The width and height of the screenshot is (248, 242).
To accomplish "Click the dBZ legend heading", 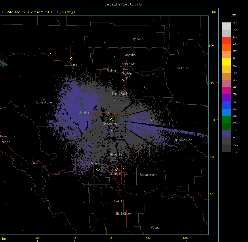I will pyautogui.click(x=233, y=15).
